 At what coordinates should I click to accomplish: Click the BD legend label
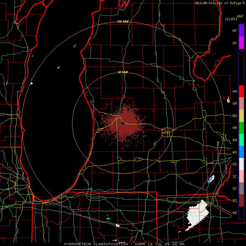pyautogui.click(x=235, y=116)
